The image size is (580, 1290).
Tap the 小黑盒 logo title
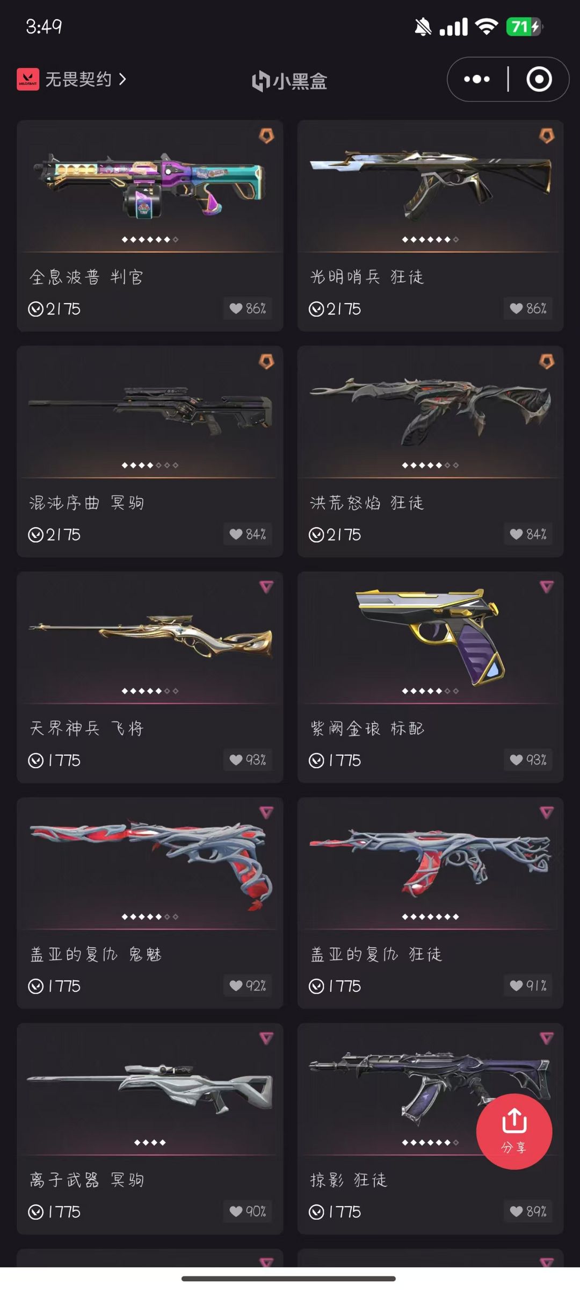point(289,81)
